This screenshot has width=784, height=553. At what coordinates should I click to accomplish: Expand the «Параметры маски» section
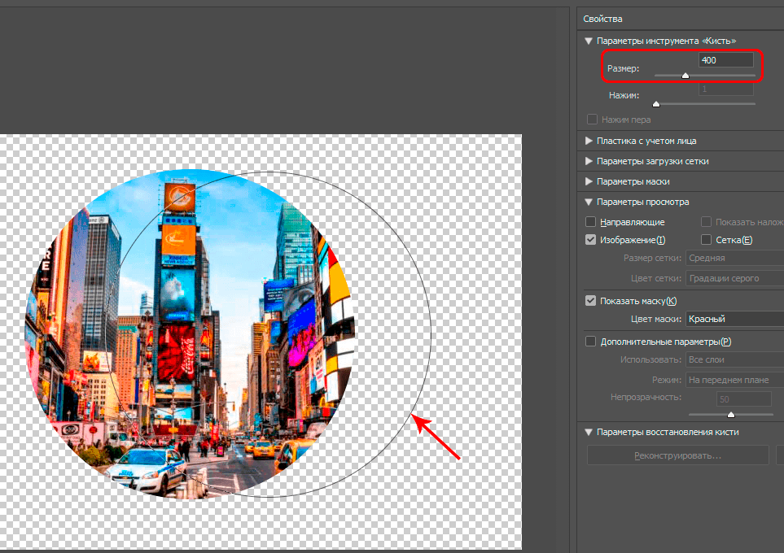point(589,181)
